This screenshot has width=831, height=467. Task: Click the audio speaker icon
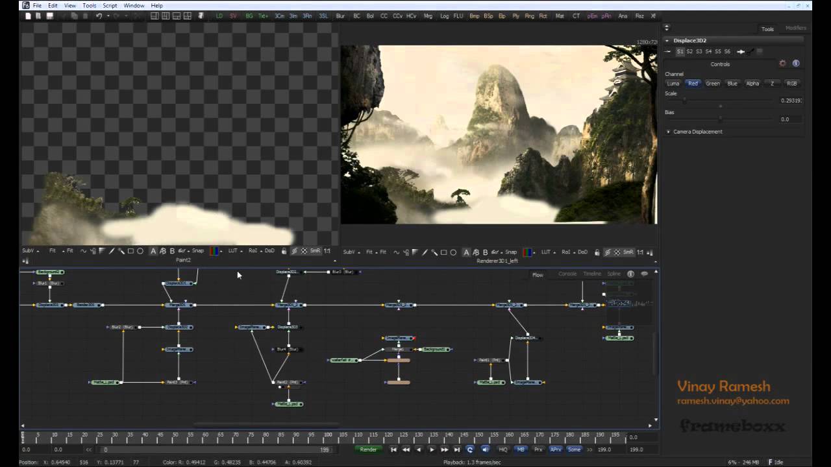pyautogui.click(x=485, y=449)
